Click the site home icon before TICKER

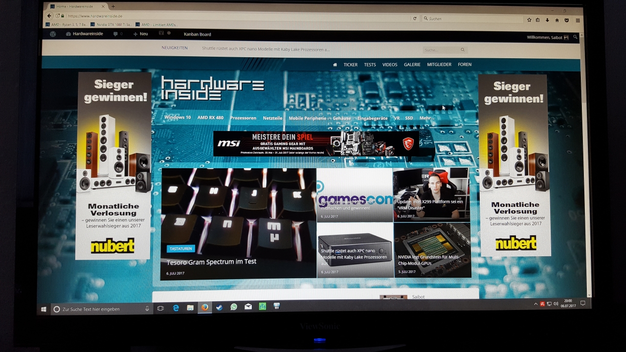click(335, 65)
